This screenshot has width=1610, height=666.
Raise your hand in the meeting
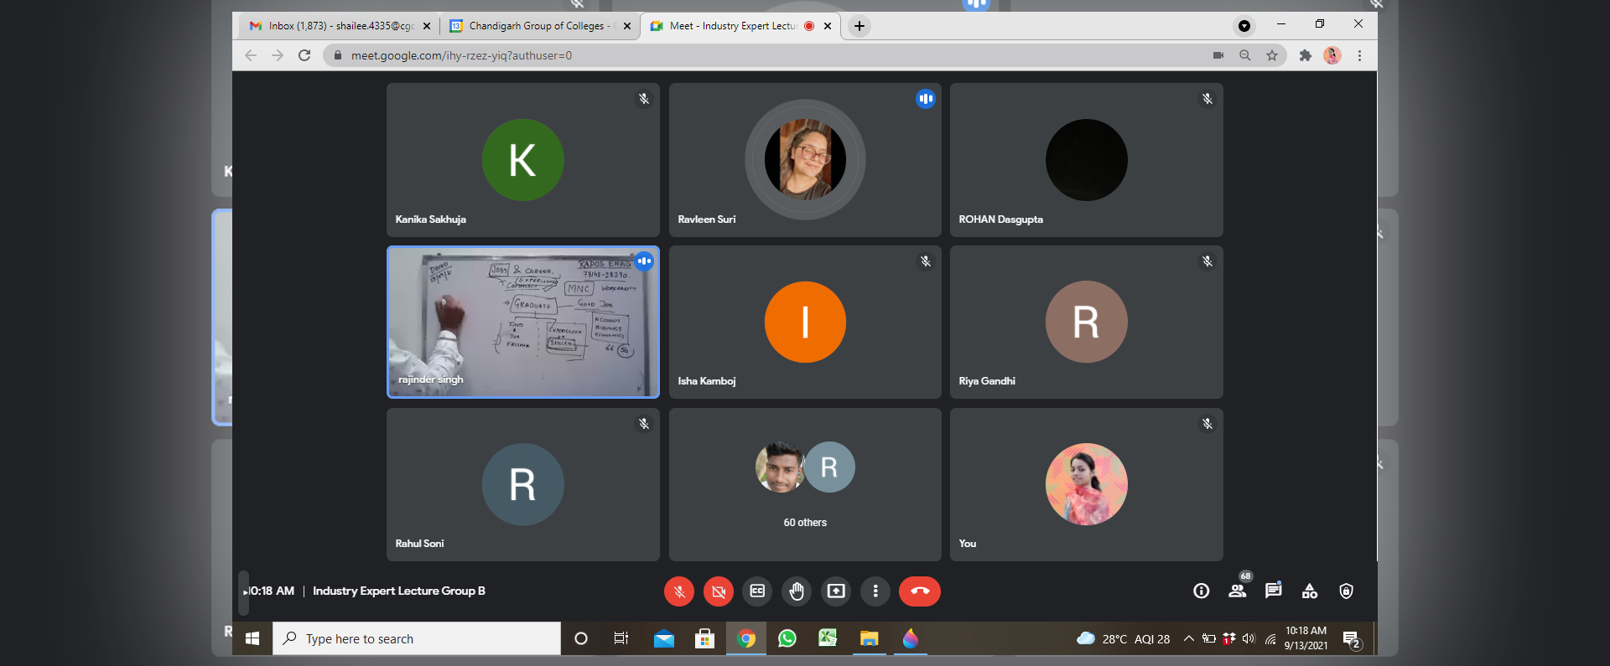point(797,591)
